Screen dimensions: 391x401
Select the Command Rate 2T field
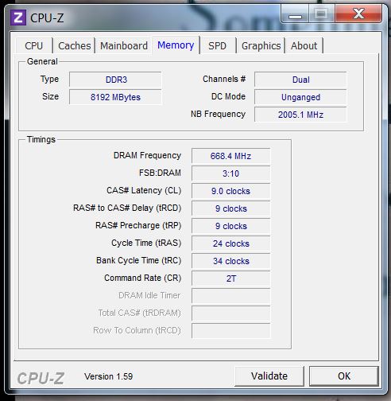230,278
